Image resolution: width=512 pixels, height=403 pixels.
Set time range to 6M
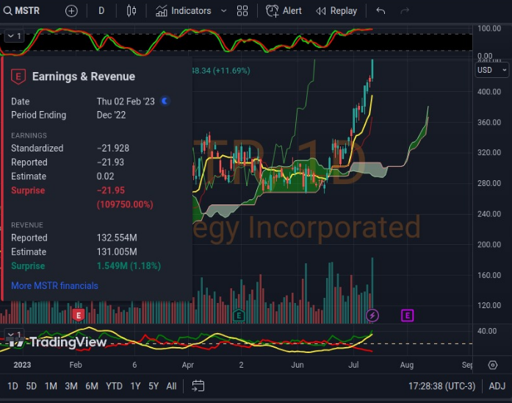click(x=92, y=386)
